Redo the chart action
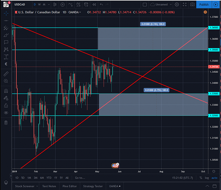This screenshot has height=190, width=221. tap(107, 5)
